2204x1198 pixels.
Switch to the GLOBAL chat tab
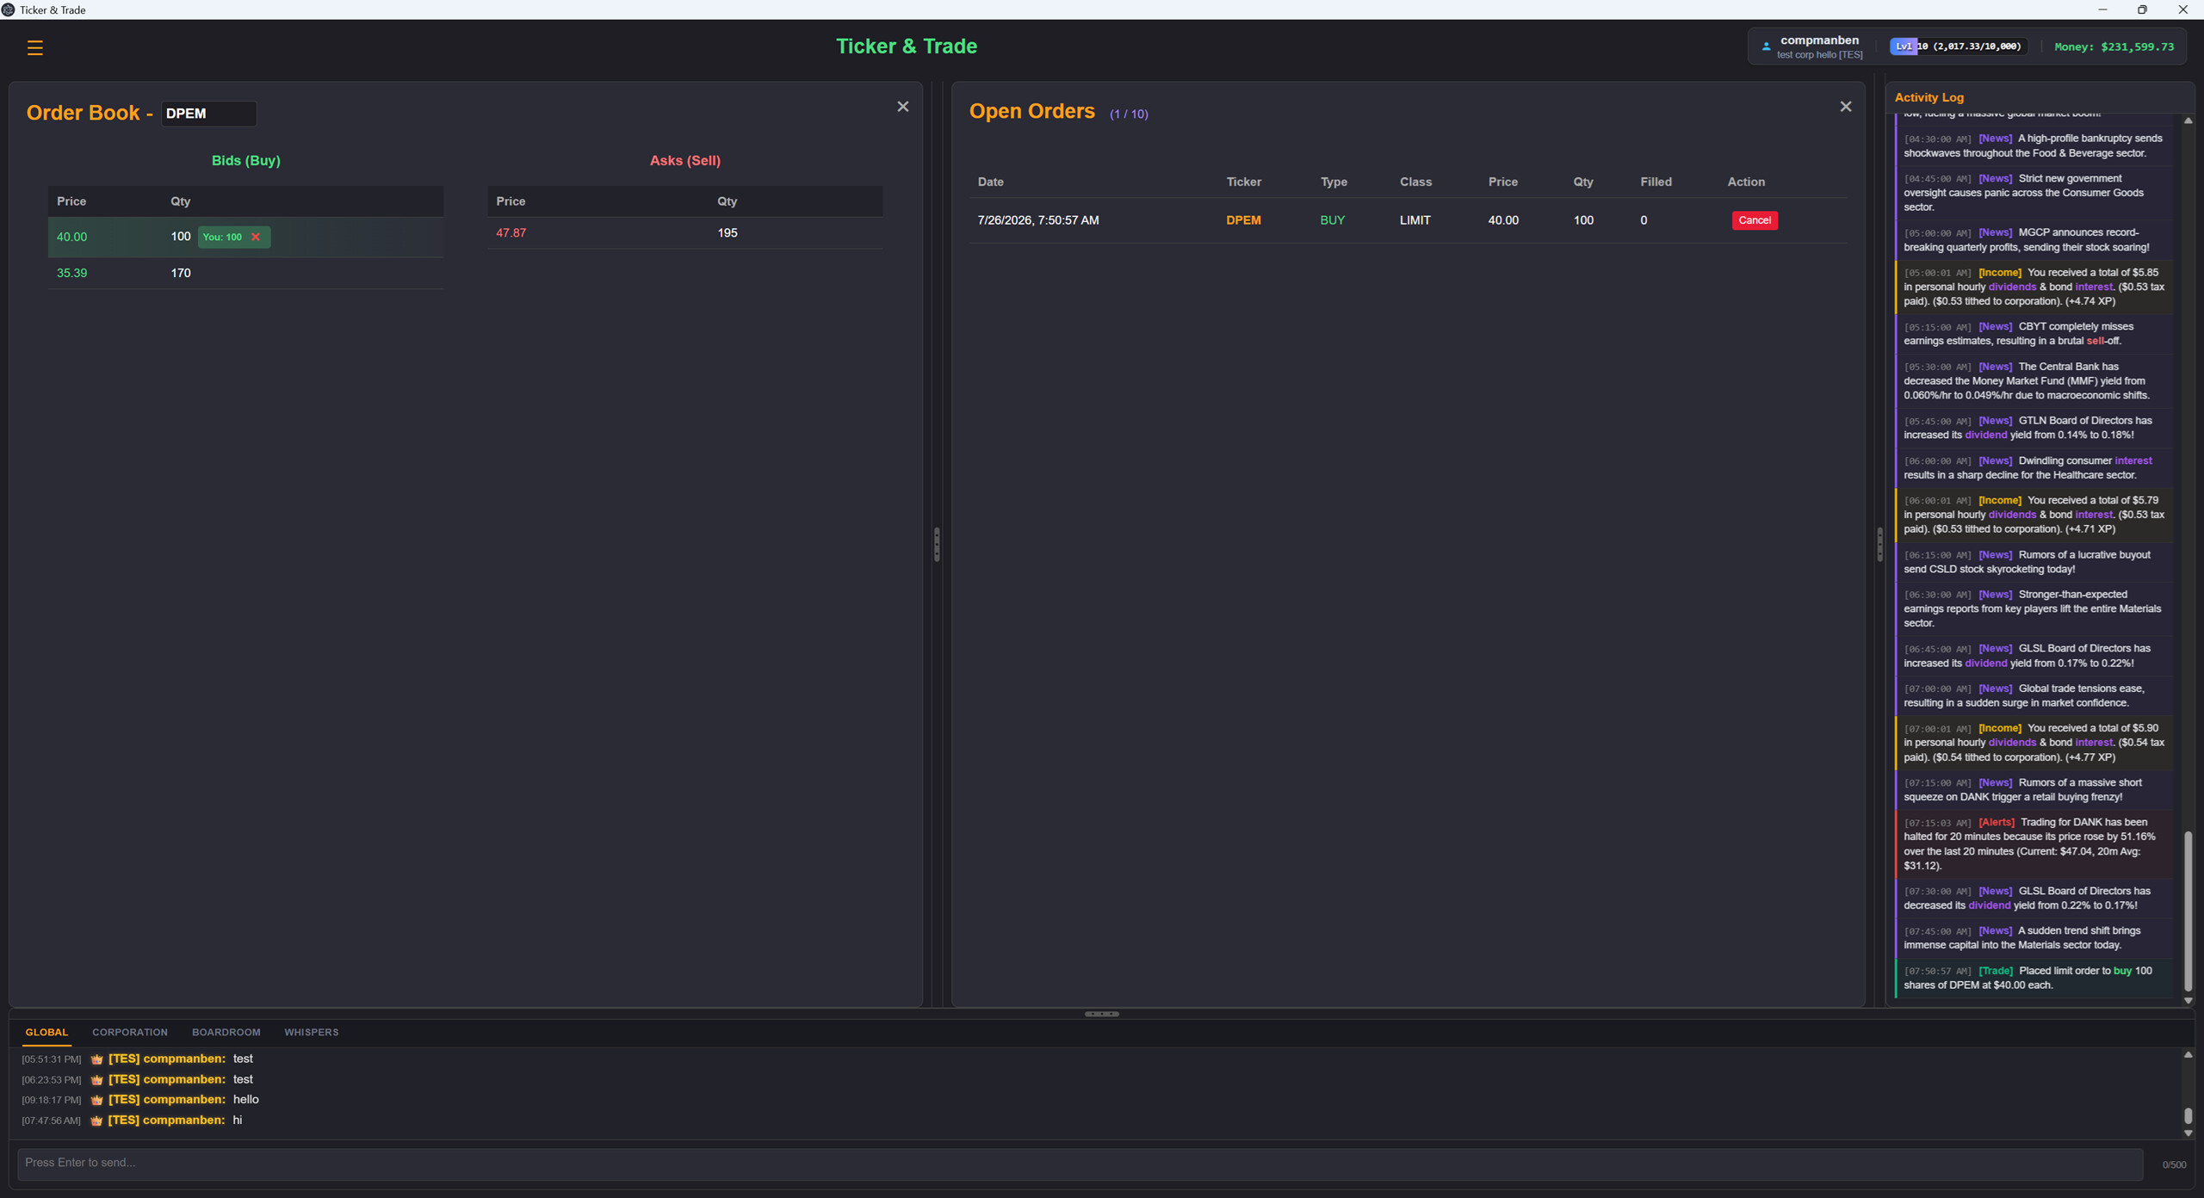coord(46,1032)
